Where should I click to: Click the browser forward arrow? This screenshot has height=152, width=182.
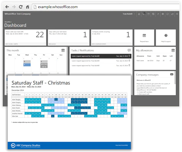point(14,7)
